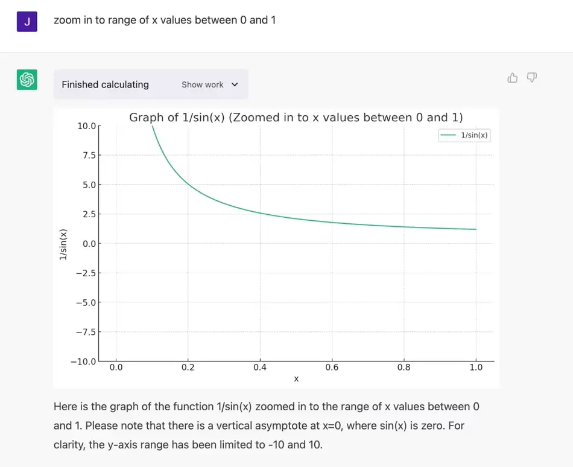Click the vertical 1/sin(x) y-axis label
This screenshot has height=467, width=573.
(x=63, y=244)
